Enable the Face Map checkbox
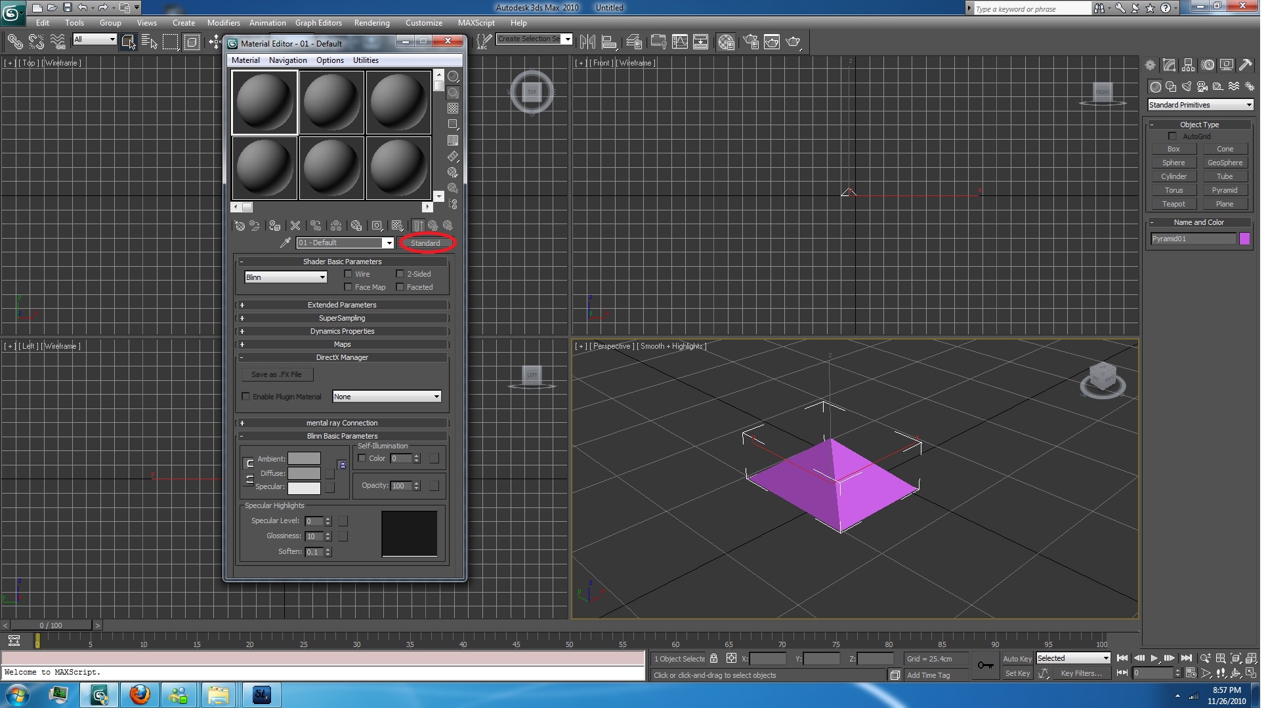This screenshot has width=1268, height=708. [x=348, y=286]
